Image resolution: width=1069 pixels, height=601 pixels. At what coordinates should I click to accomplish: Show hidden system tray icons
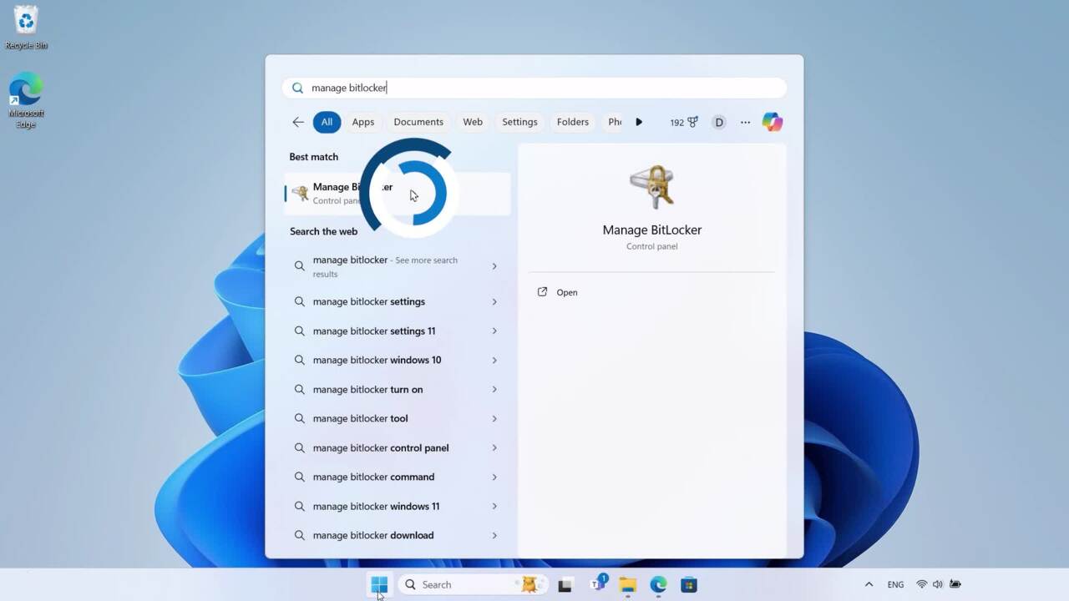[869, 584]
